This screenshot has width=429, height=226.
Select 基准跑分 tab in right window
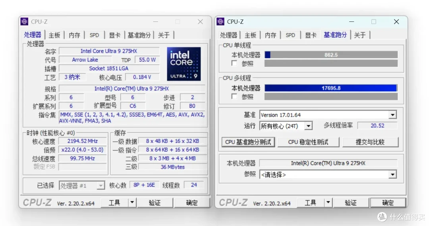(335, 35)
